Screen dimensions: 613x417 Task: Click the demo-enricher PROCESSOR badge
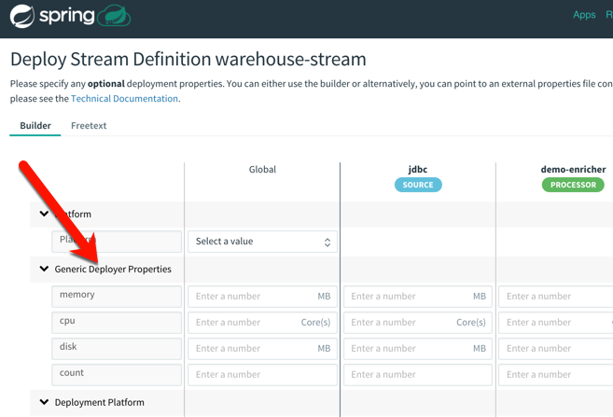pyautogui.click(x=573, y=185)
